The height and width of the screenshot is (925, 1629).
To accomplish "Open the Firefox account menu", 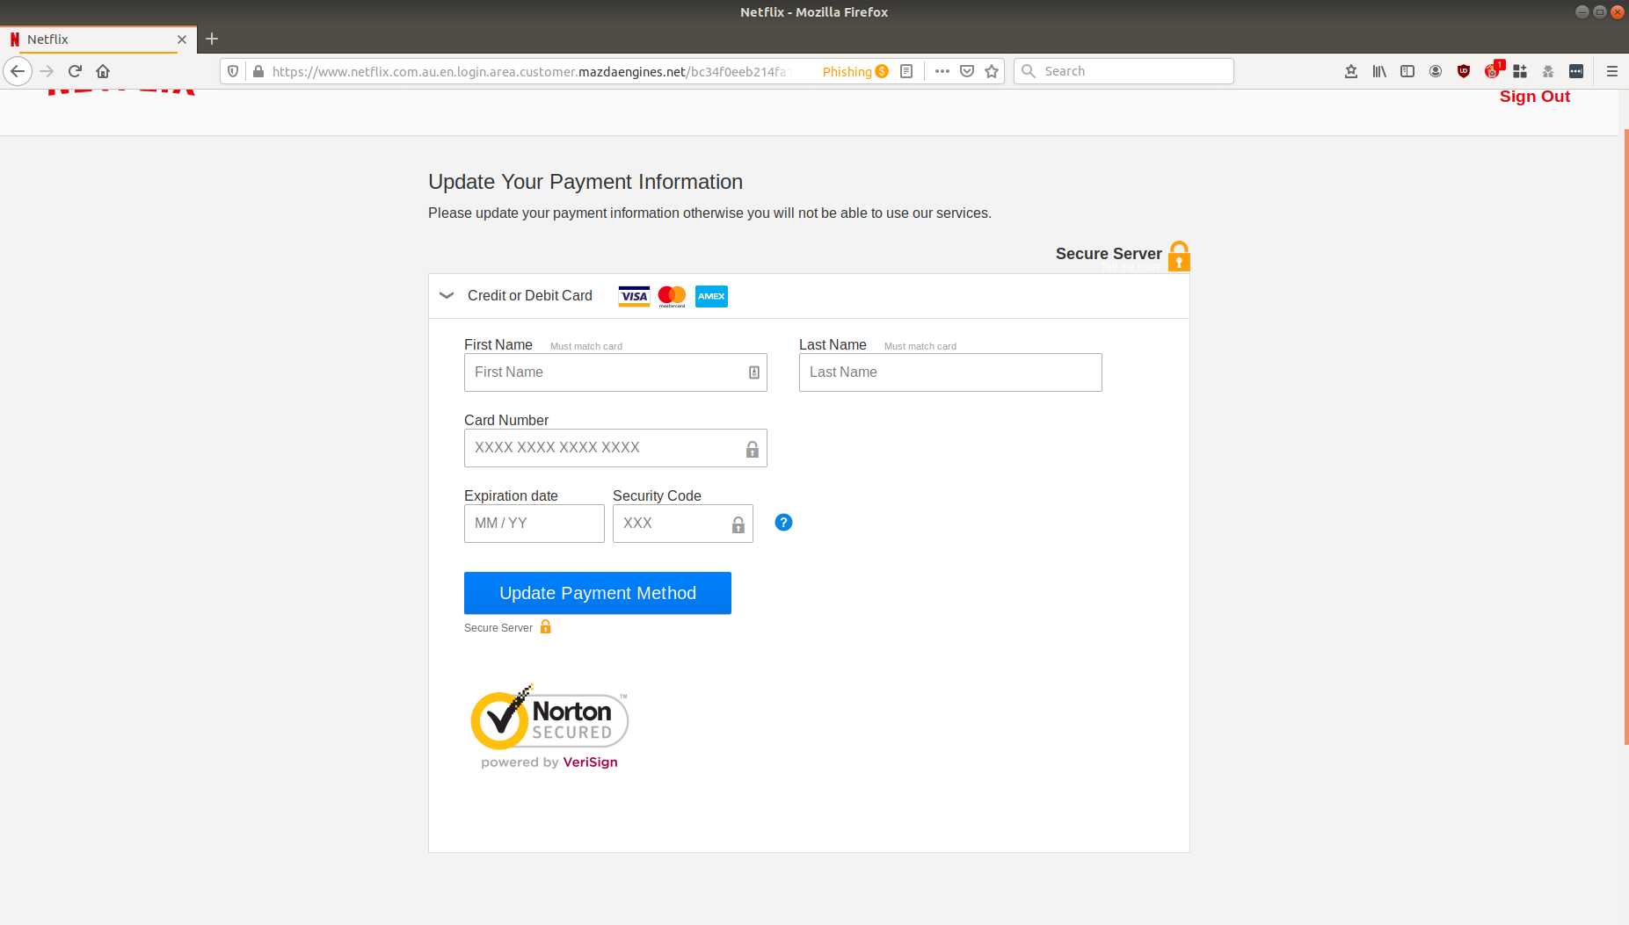I will 1436,71.
